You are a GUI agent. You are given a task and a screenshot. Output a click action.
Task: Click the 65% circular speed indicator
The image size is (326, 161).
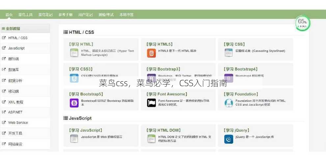pyautogui.click(x=302, y=23)
